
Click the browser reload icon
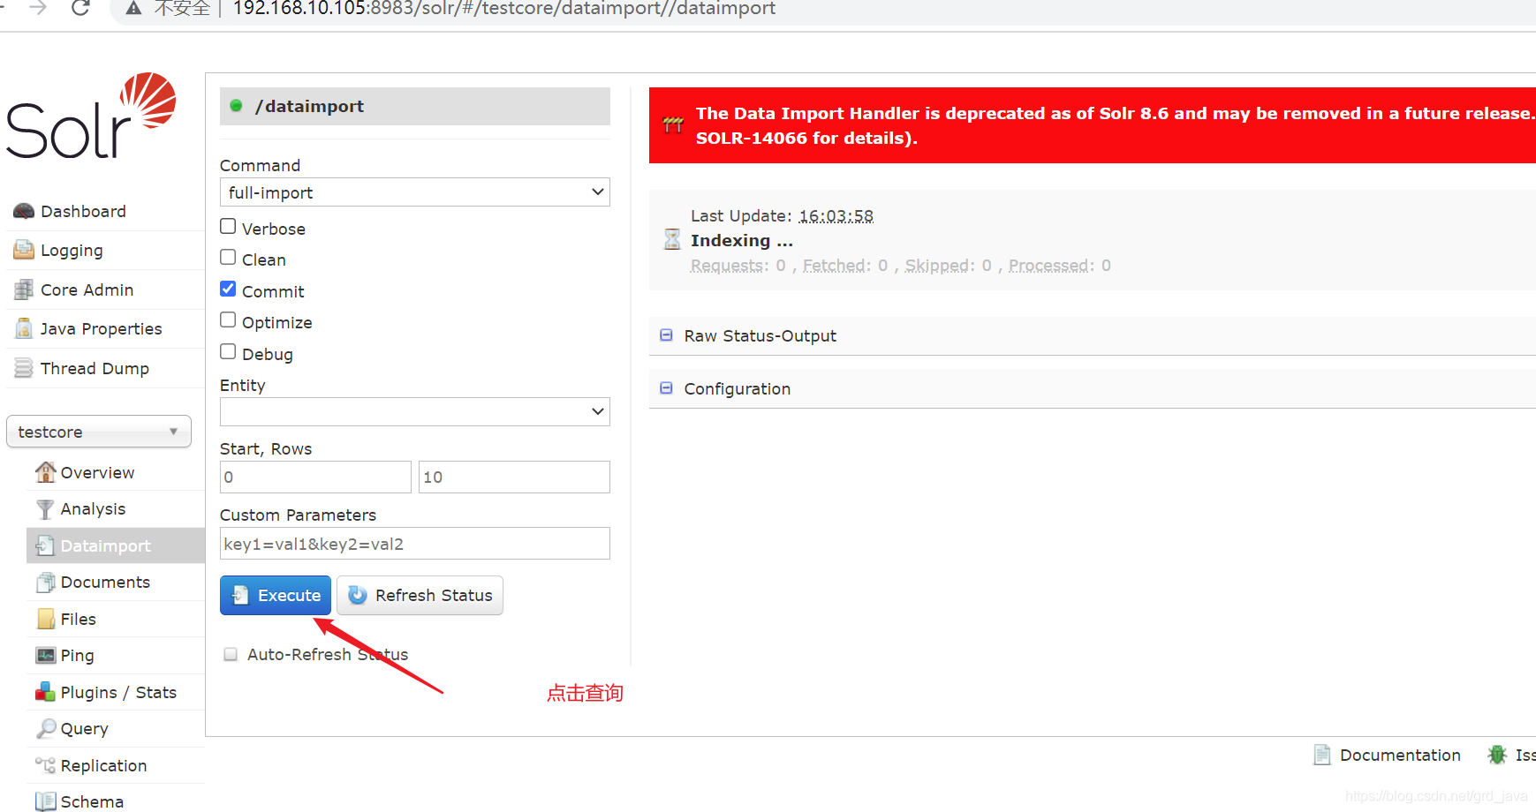(80, 9)
